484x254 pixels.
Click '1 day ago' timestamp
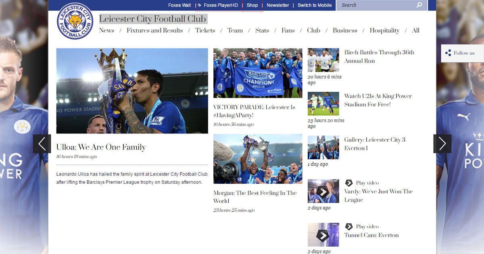click(318, 164)
